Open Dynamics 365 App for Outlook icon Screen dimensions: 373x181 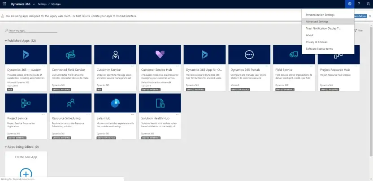[204, 55]
